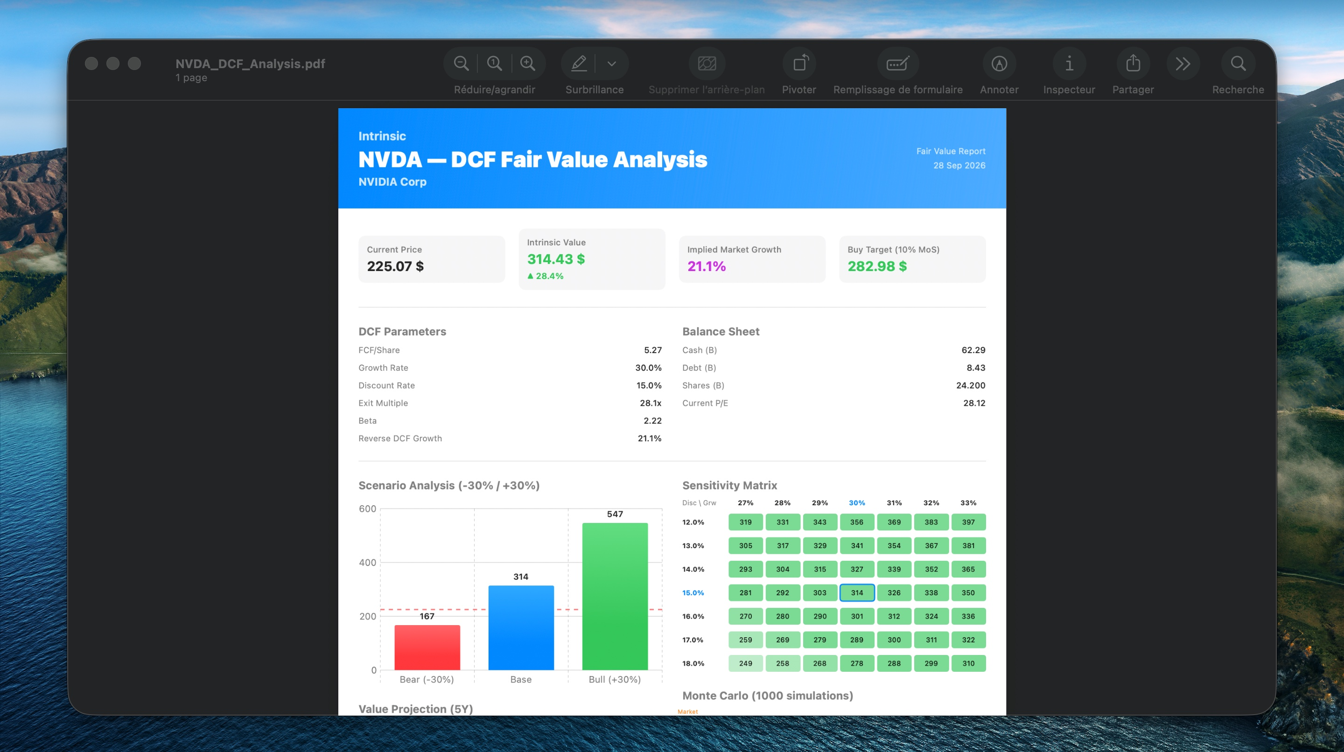
Task: Click the red Bear (-30%) bar
Action: [x=427, y=647]
